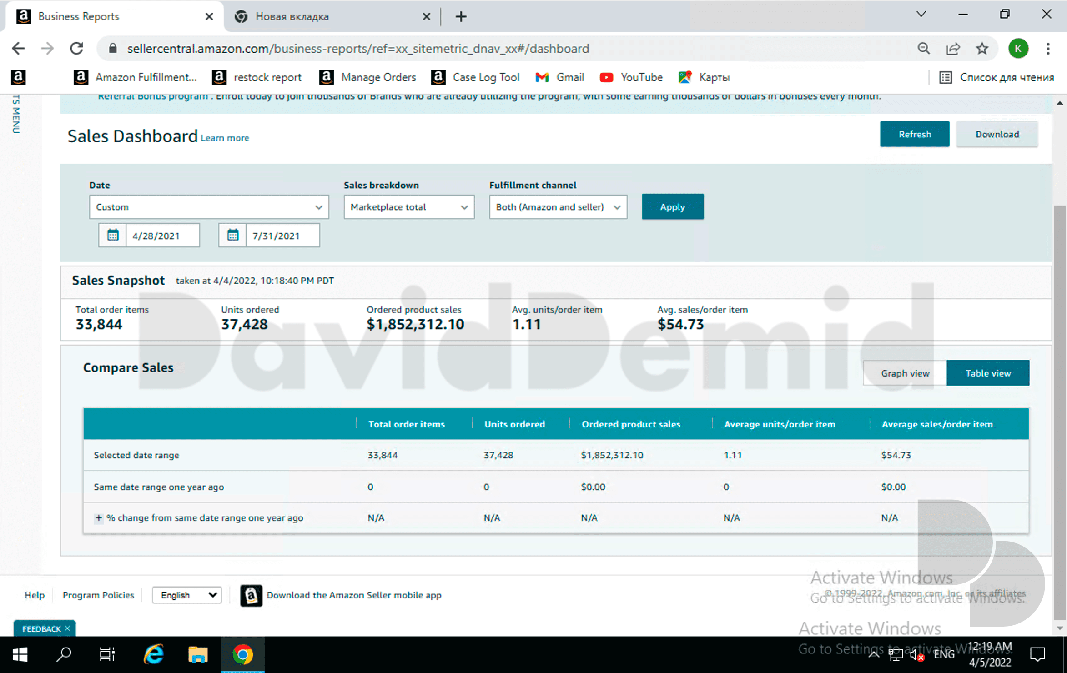Go back with browser back arrow
Screen dimensions: 1067x673
18,49
